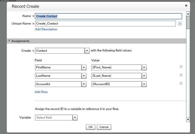The width and height of the screenshot is (195, 134).
Task: Click the Unique Name info icon
Action: 180,24
